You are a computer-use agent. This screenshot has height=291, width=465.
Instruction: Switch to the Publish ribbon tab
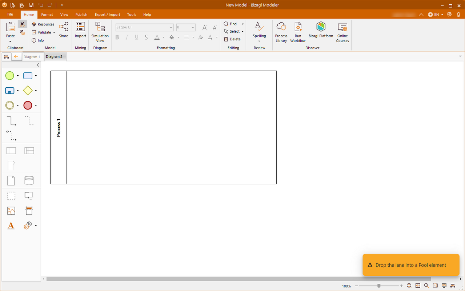coord(81,15)
